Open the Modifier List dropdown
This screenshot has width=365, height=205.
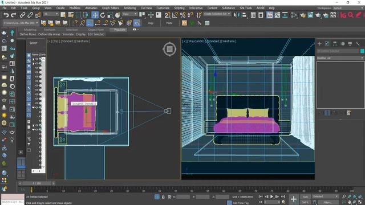click(x=340, y=58)
